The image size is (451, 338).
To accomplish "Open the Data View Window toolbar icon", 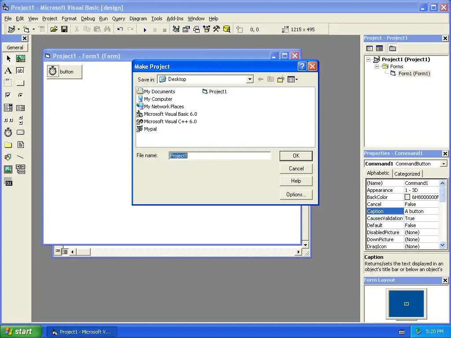I will [227, 29].
